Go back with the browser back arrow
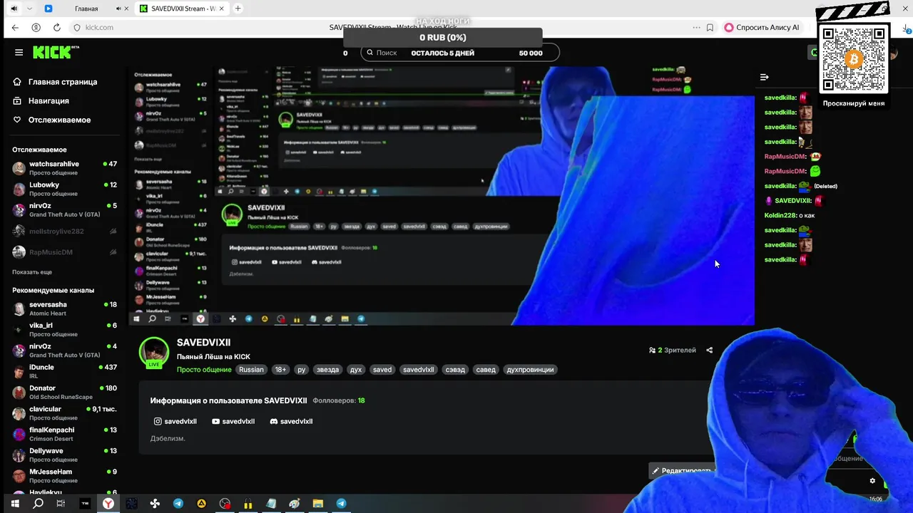This screenshot has width=913, height=513. [x=15, y=28]
